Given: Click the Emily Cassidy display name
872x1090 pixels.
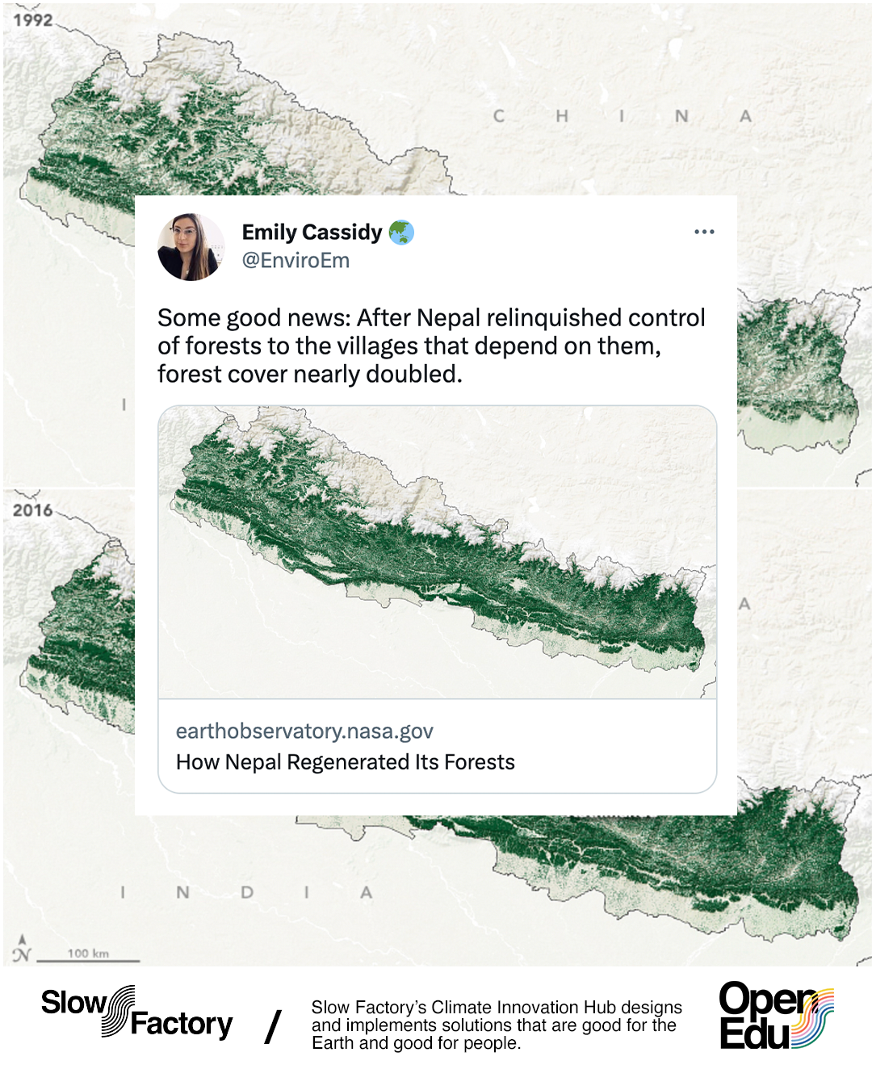Looking at the screenshot, I should pyautogui.click(x=312, y=233).
